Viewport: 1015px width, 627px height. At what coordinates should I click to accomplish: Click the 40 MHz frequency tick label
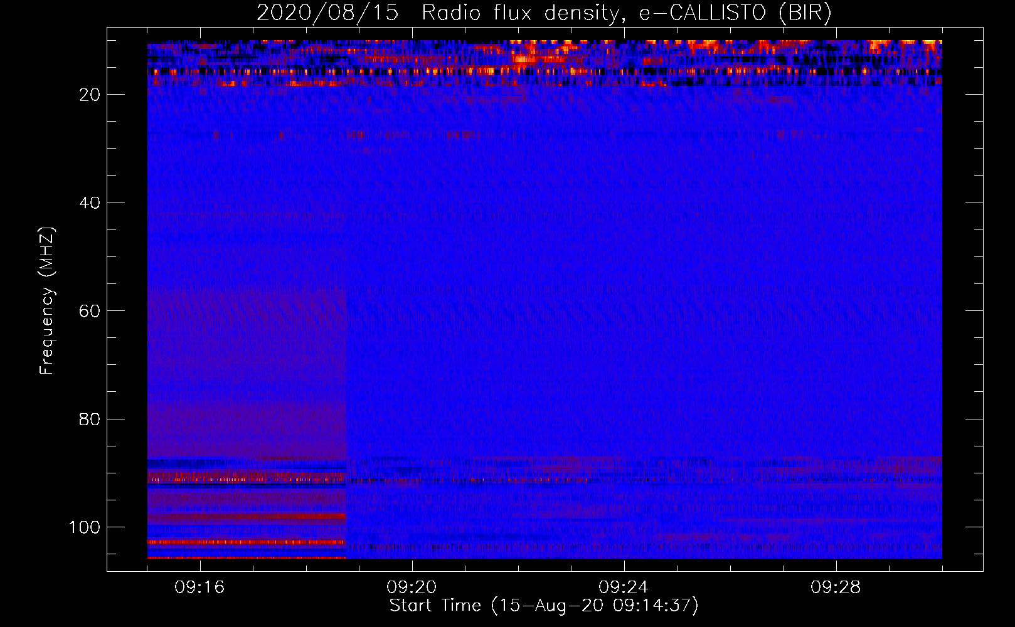click(90, 203)
